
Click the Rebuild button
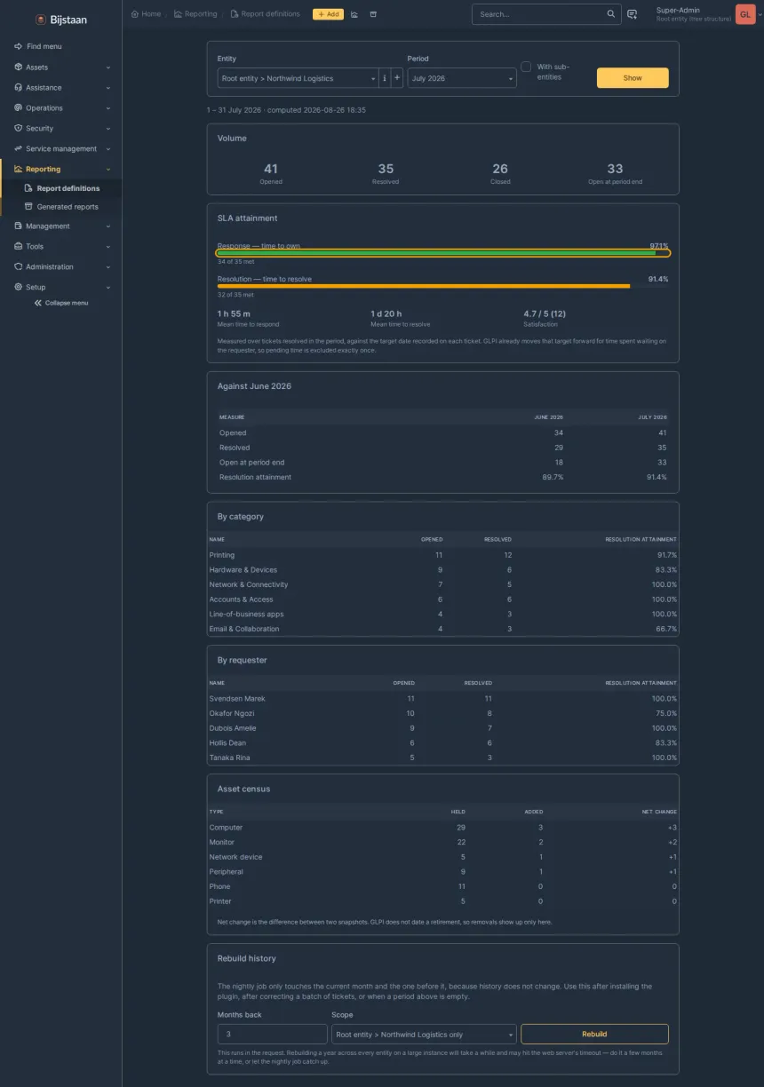tap(594, 1034)
